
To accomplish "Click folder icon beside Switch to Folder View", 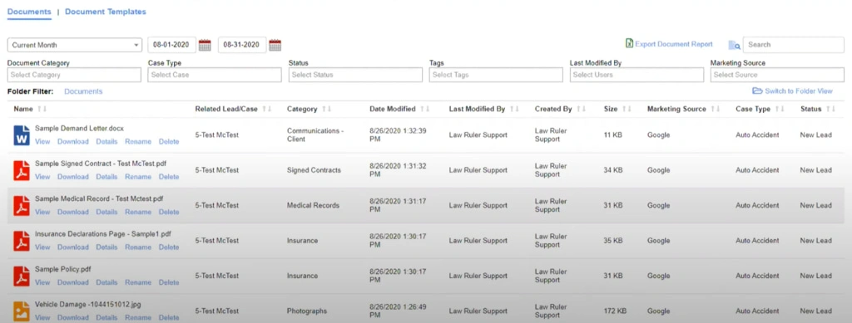I will 757,91.
